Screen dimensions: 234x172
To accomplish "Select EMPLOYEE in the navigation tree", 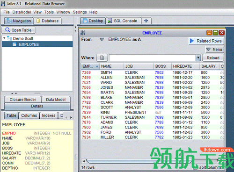I will (37, 44).
